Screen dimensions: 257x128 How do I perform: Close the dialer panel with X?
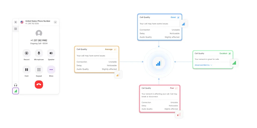click(16, 22)
